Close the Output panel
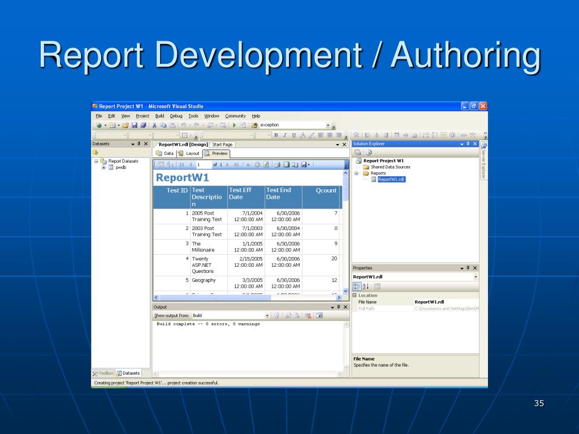The height and width of the screenshot is (434, 579). tap(345, 307)
